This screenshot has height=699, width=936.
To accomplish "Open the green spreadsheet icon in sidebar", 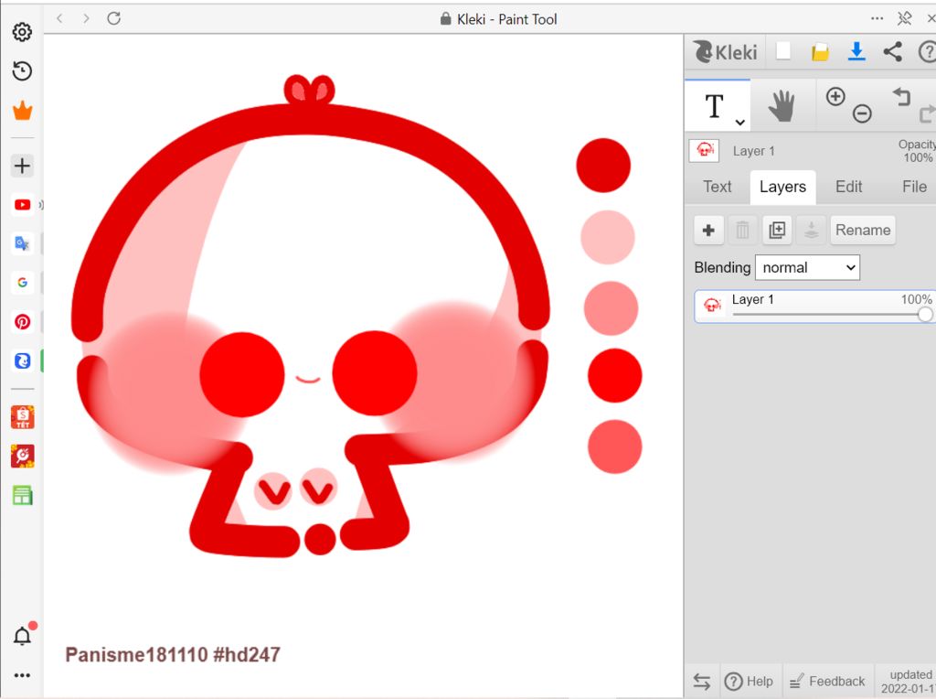I will tap(22, 495).
